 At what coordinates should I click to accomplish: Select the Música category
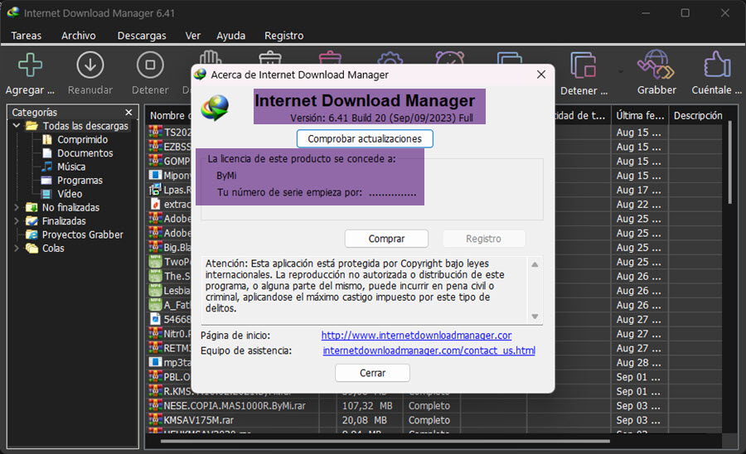coord(71,167)
